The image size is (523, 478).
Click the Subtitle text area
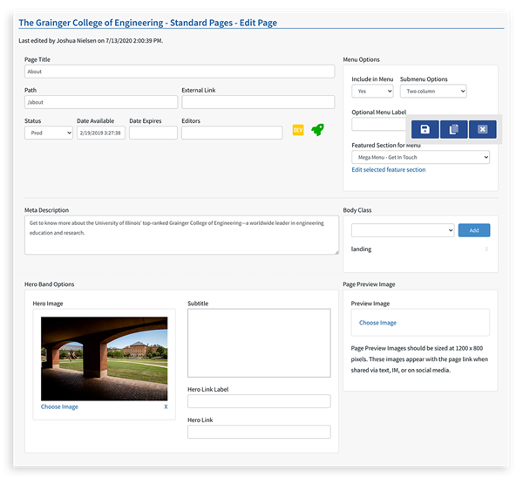click(259, 343)
